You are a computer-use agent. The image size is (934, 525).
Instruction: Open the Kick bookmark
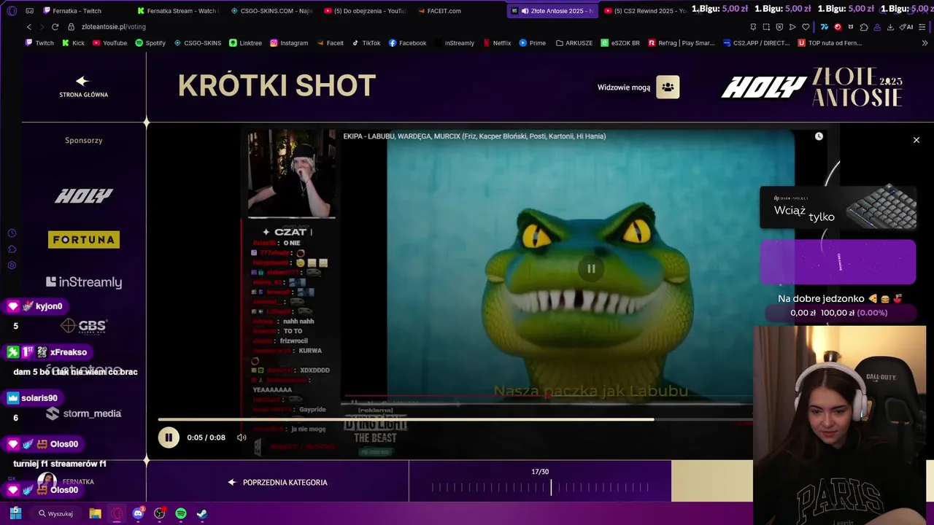73,43
